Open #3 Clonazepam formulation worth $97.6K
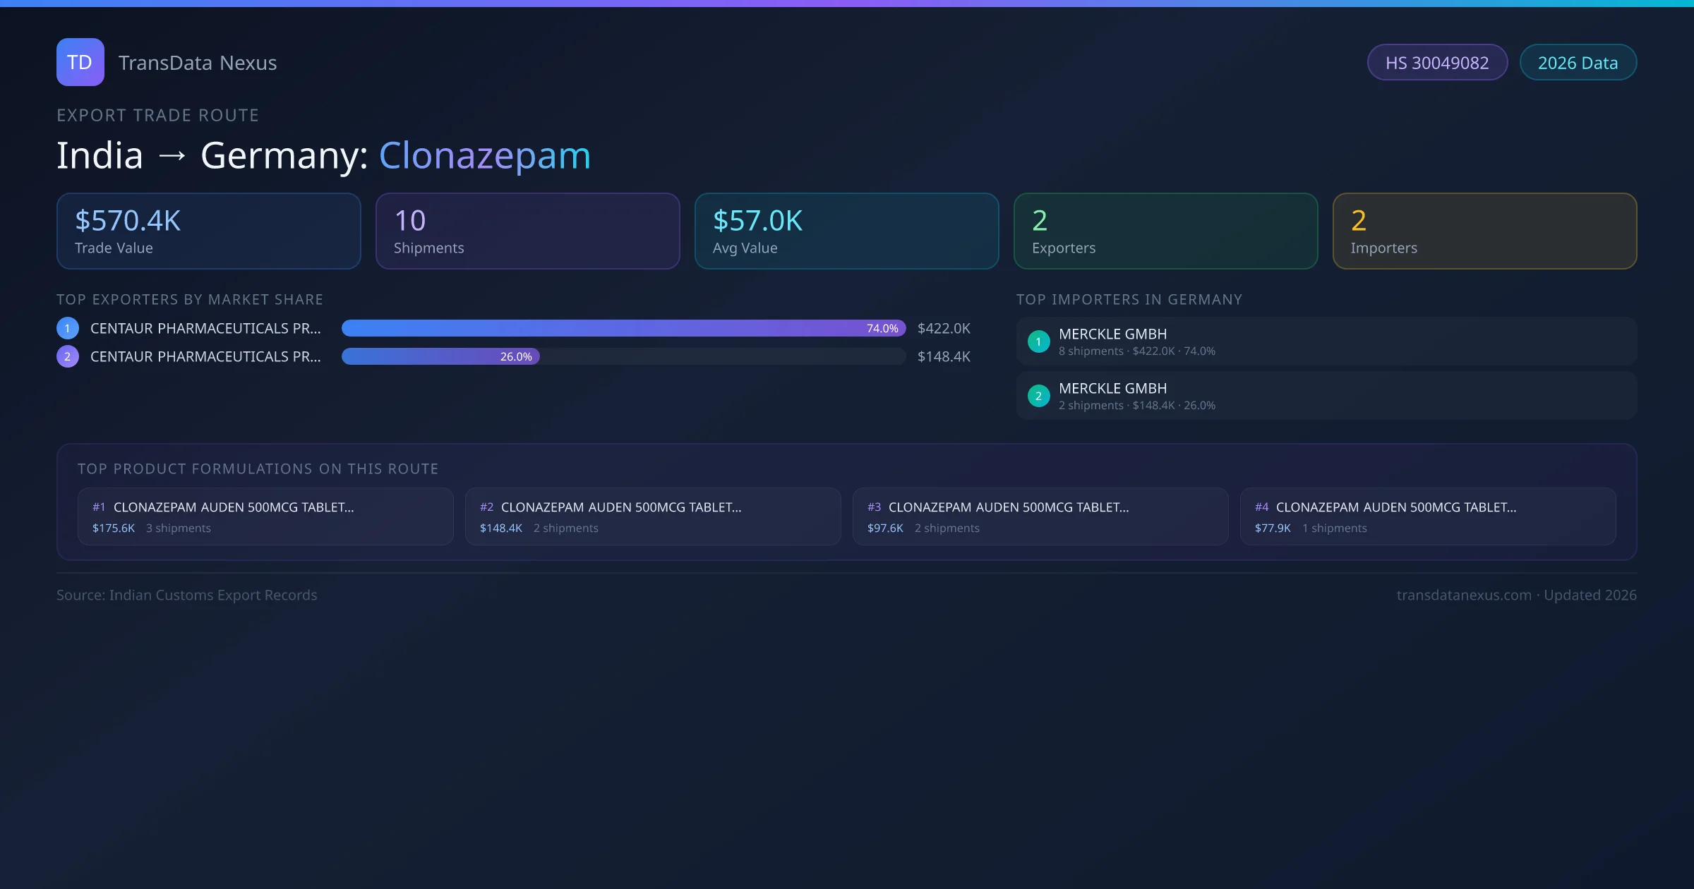1694x889 pixels. coord(1040,516)
